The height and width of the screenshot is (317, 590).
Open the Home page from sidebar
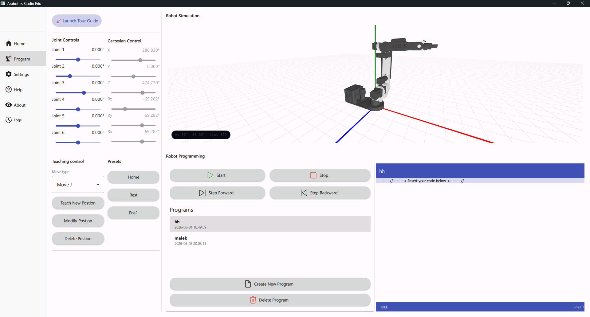click(x=23, y=44)
